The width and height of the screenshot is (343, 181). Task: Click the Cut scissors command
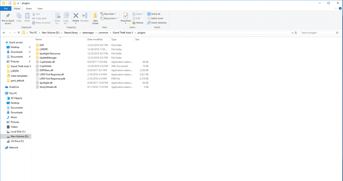36,14
